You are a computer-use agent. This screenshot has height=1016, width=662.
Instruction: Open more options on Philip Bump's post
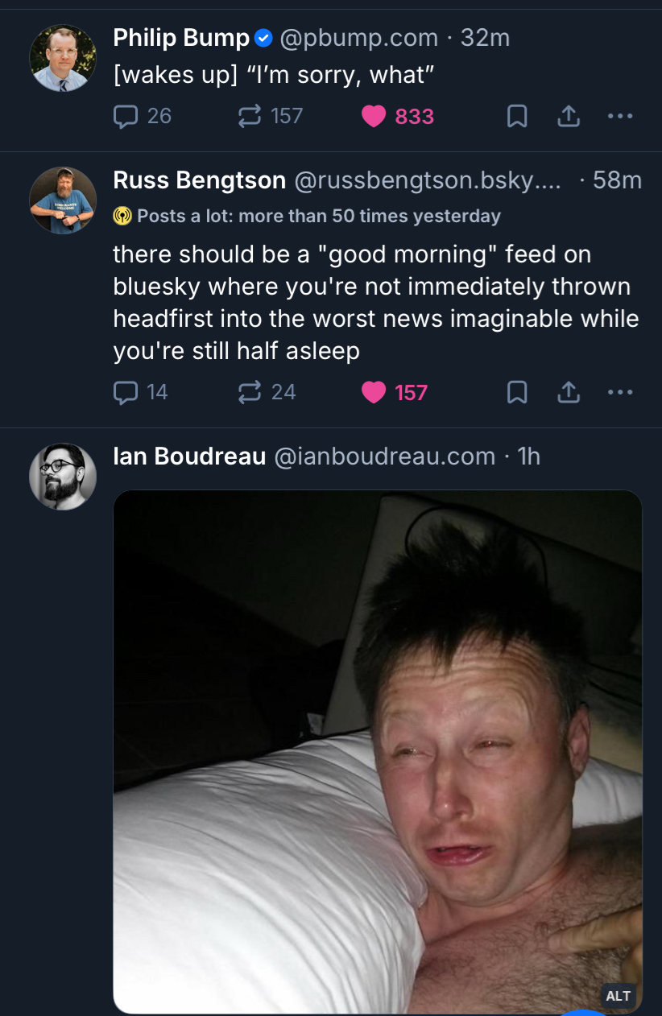pyautogui.click(x=620, y=117)
